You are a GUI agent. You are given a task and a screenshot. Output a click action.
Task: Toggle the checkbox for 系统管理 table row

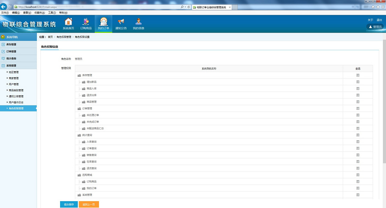358,195
